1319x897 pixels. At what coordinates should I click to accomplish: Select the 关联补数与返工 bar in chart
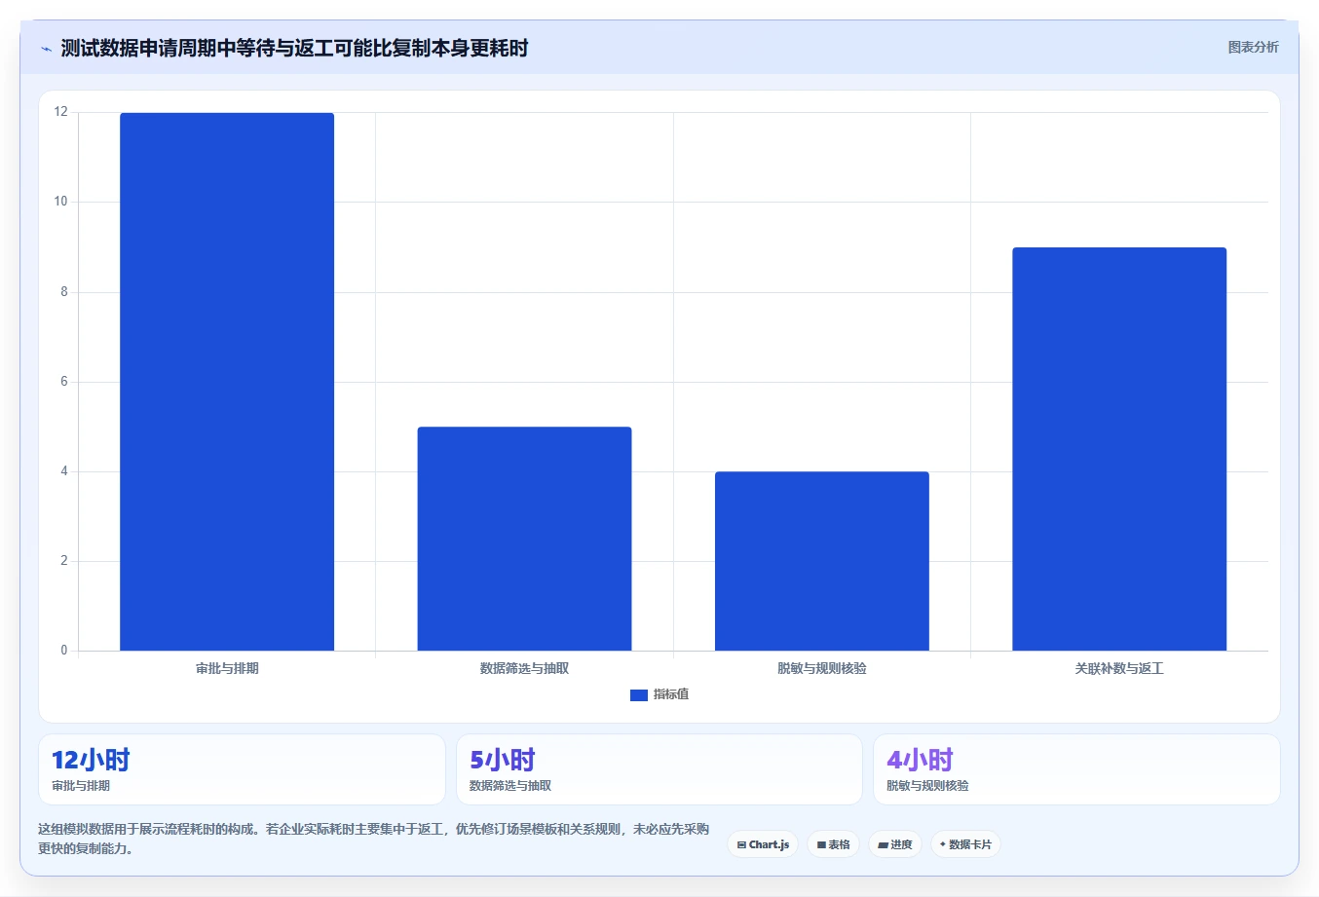[1119, 449]
